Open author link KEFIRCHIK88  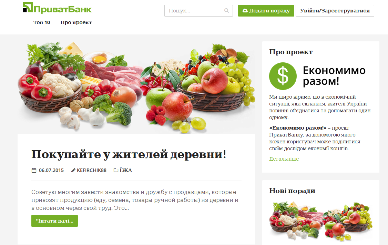click(x=92, y=170)
